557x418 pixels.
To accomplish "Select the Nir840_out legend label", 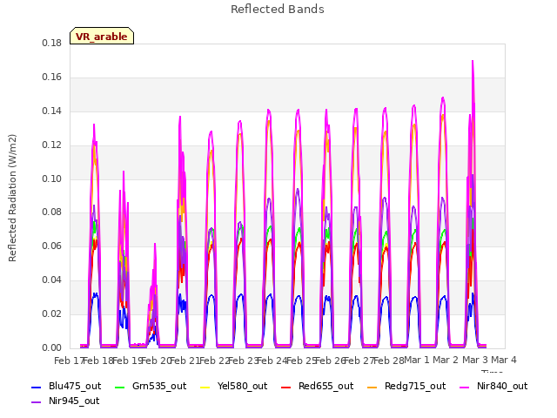I will (x=502, y=386).
